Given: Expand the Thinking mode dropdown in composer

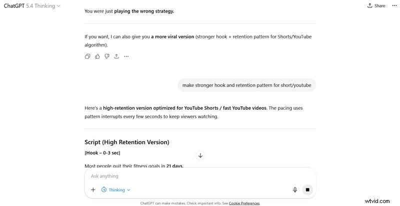Looking at the screenshot, I should (116, 190).
